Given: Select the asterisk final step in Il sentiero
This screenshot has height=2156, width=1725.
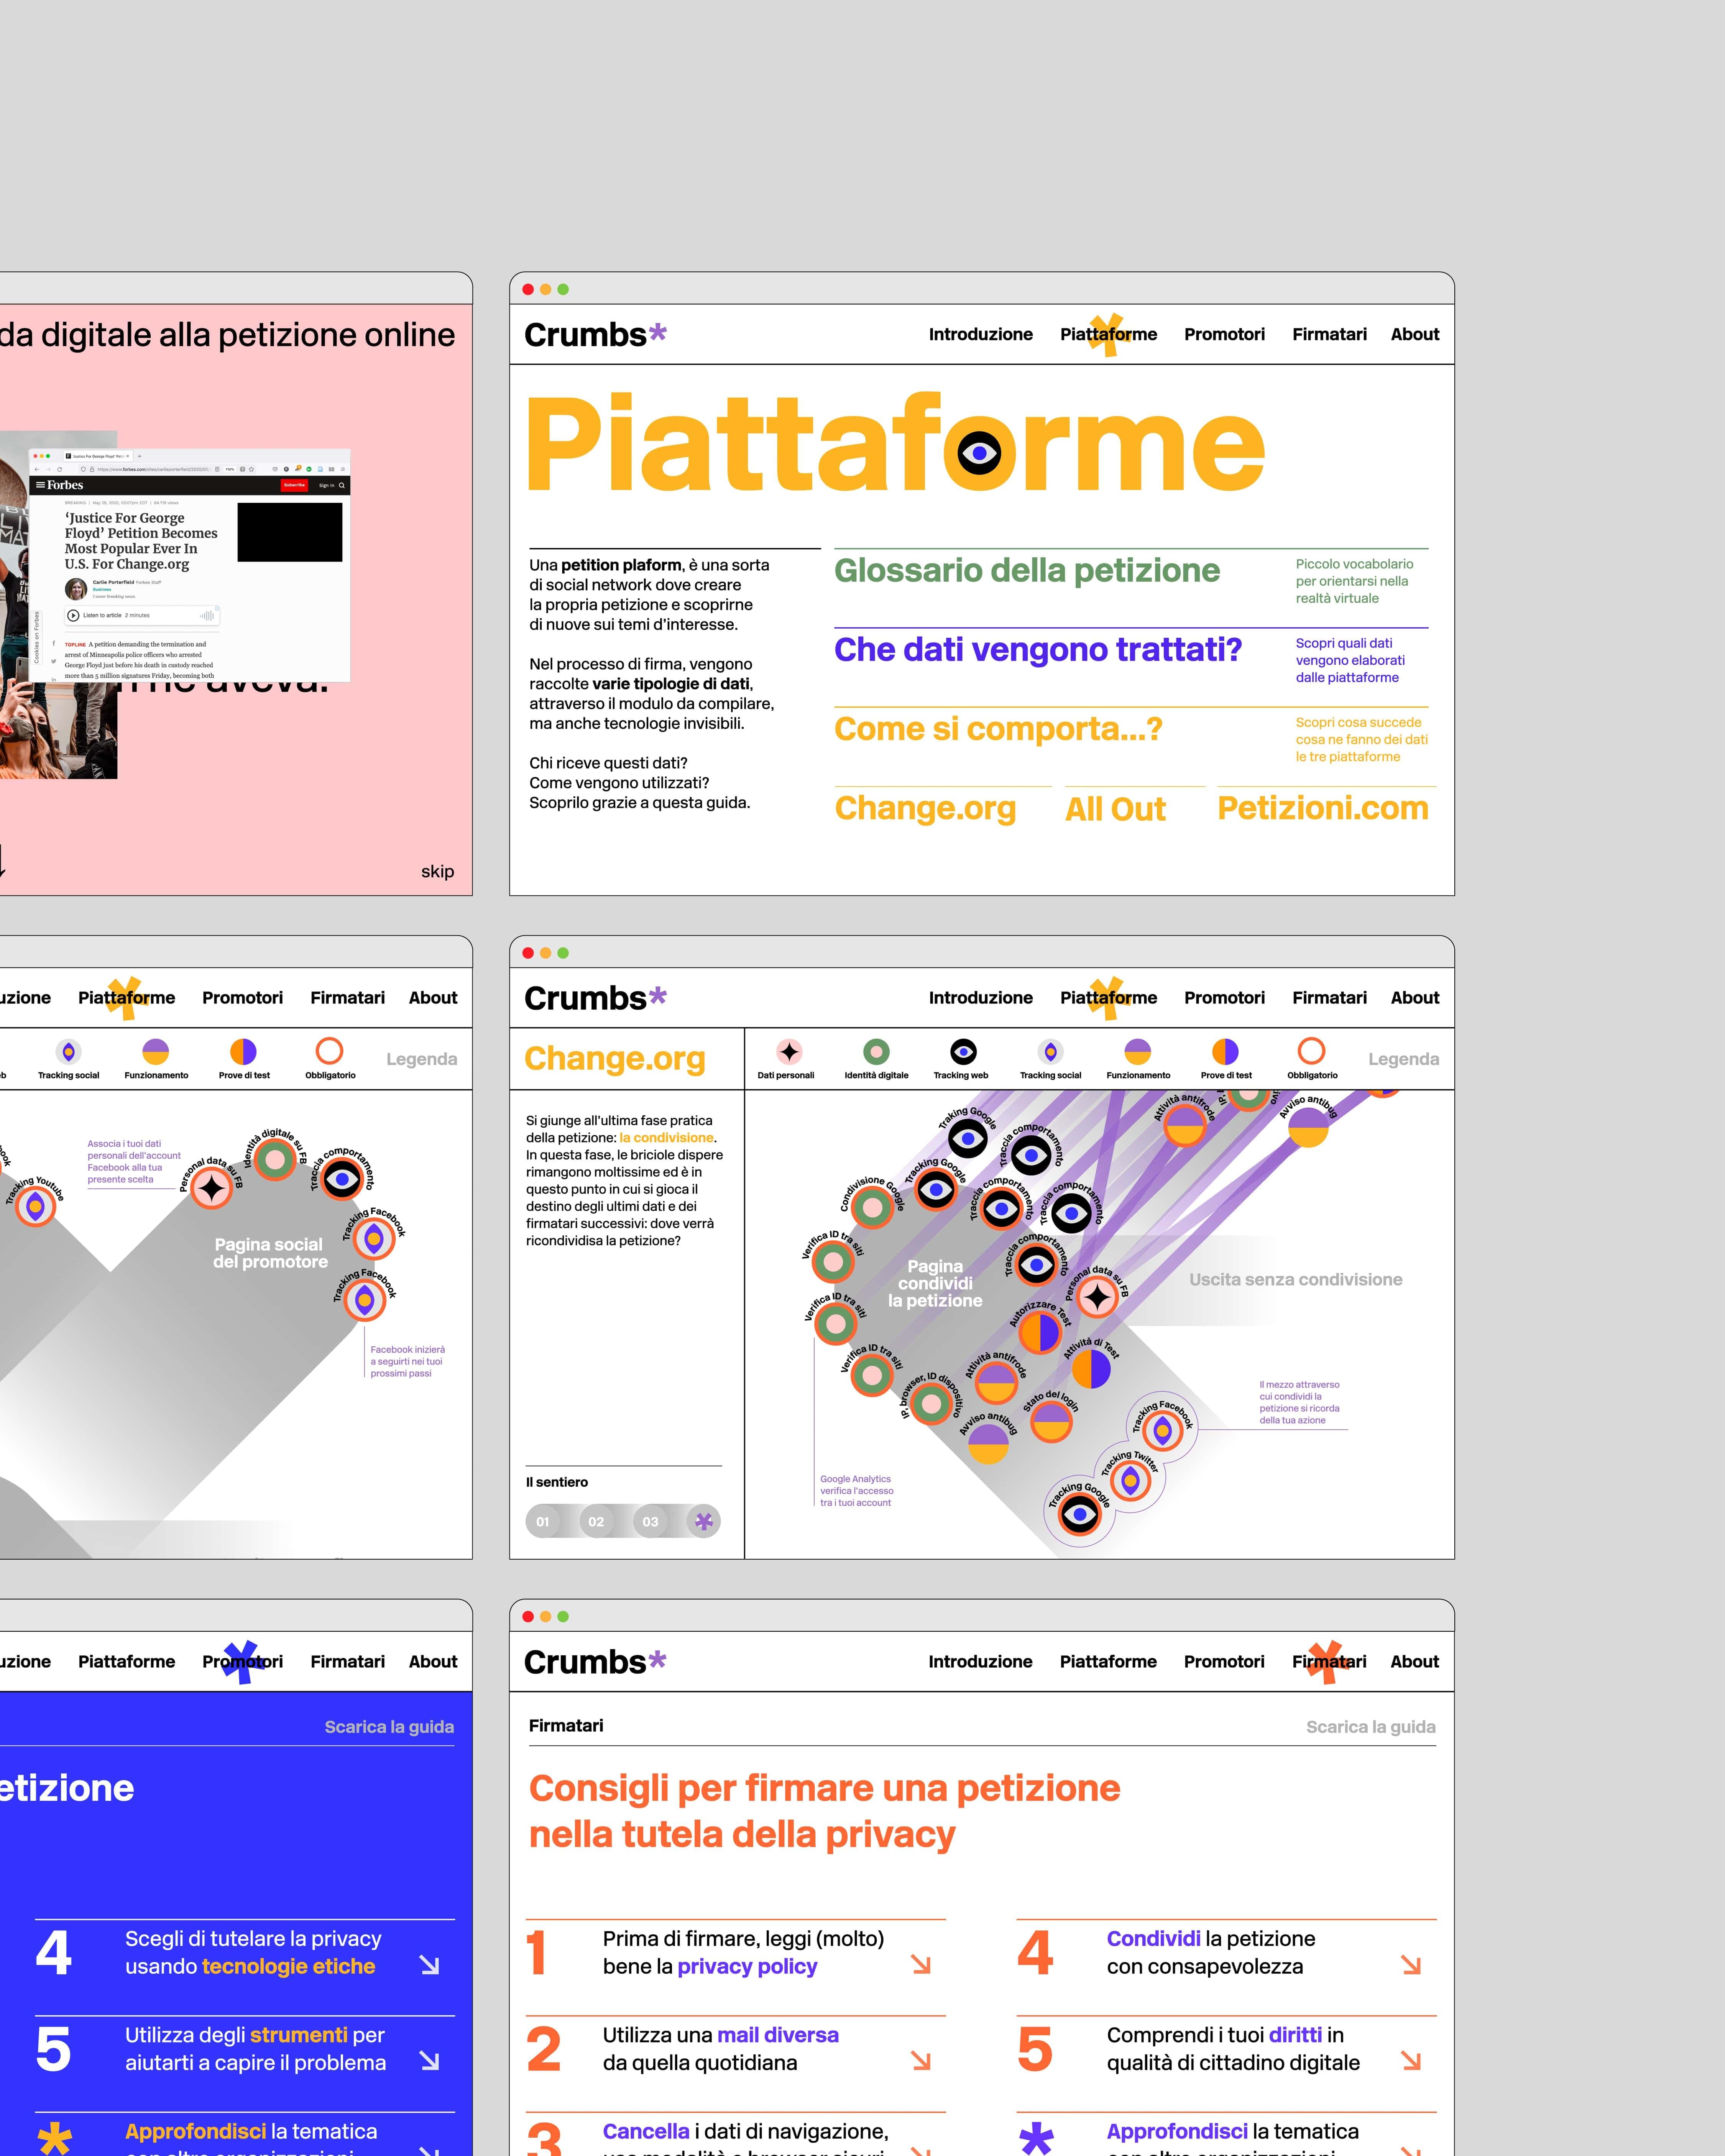Looking at the screenshot, I should [704, 1521].
